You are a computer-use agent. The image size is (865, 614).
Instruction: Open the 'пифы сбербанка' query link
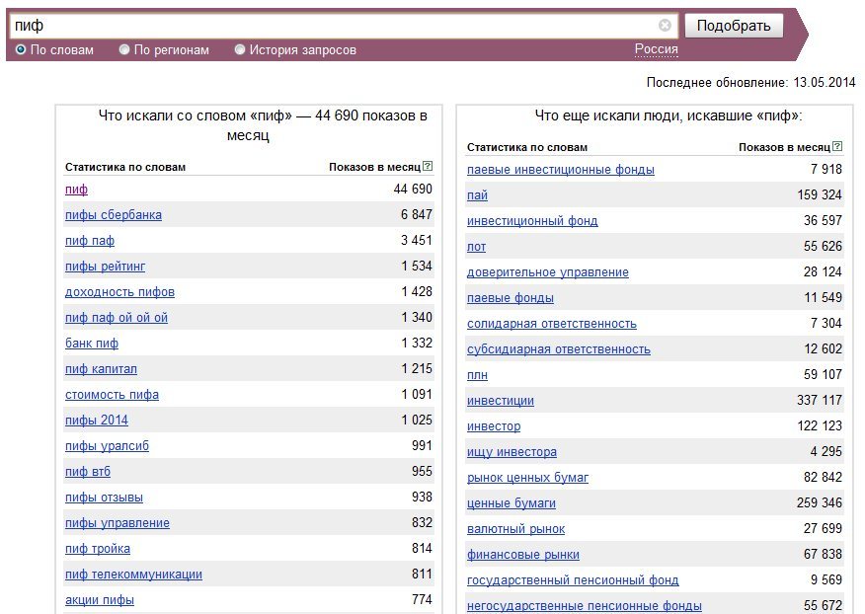(114, 215)
